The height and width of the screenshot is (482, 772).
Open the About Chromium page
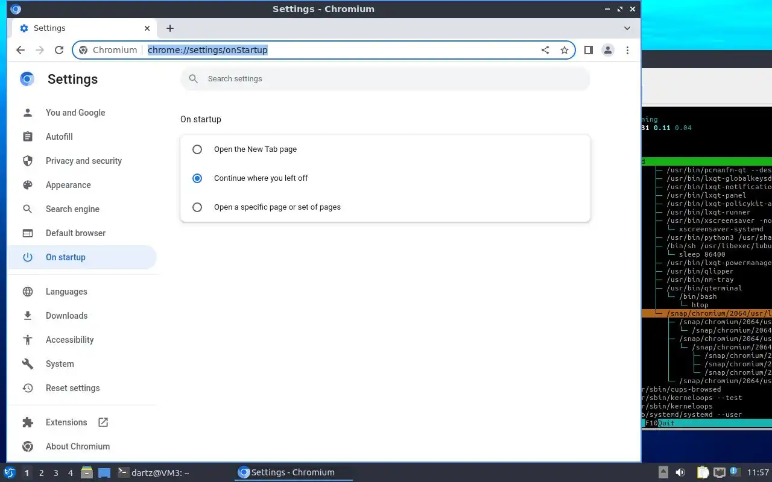click(82, 446)
